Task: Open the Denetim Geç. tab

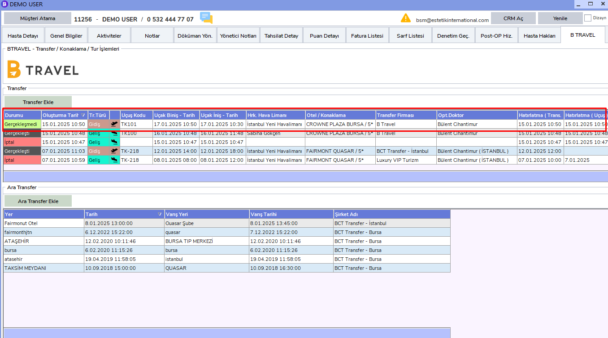Action: (453, 35)
